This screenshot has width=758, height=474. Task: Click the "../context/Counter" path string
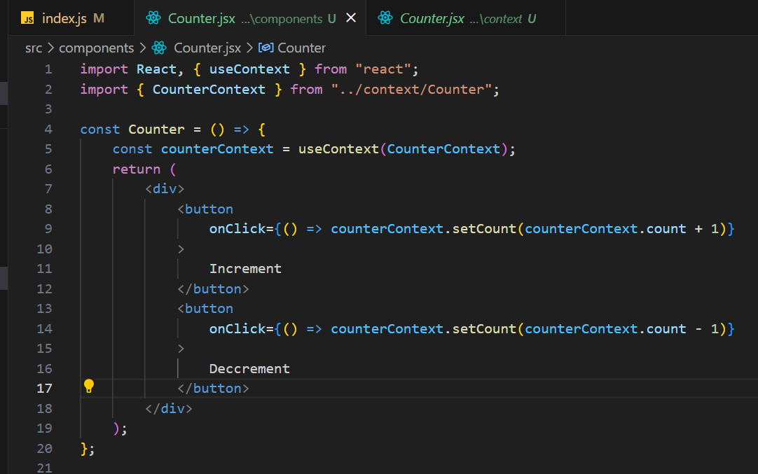coord(411,90)
